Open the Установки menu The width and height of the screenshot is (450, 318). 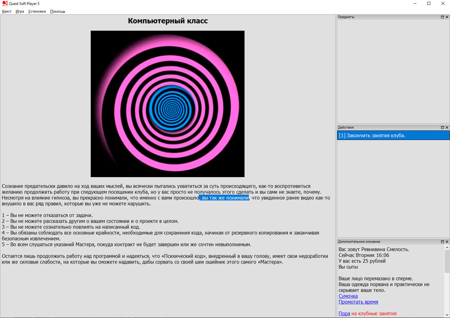tap(37, 11)
